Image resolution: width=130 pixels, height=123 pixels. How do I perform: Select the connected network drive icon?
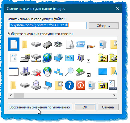(x=36, y=58)
